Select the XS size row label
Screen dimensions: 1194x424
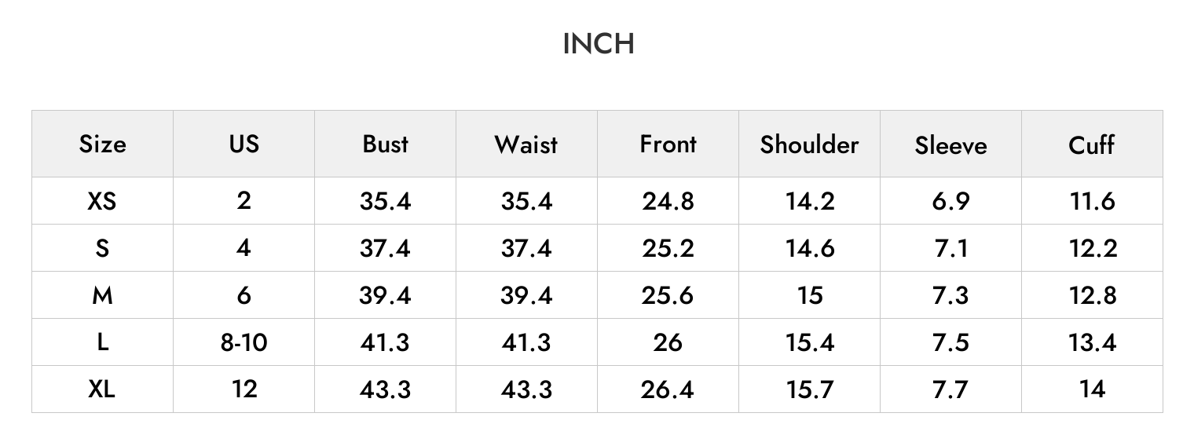(x=102, y=201)
